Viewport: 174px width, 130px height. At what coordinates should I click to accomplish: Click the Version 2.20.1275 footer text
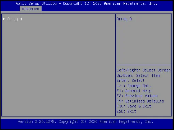tap(85, 122)
